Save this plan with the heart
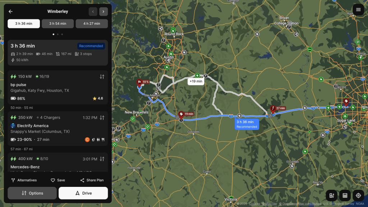The image size is (368, 207). [x=58, y=180]
